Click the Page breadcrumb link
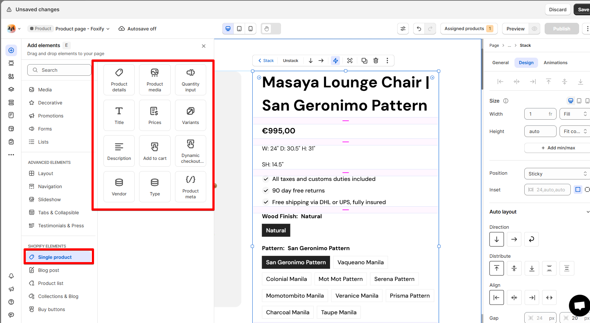The image size is (590, 323). pos(494,45)
